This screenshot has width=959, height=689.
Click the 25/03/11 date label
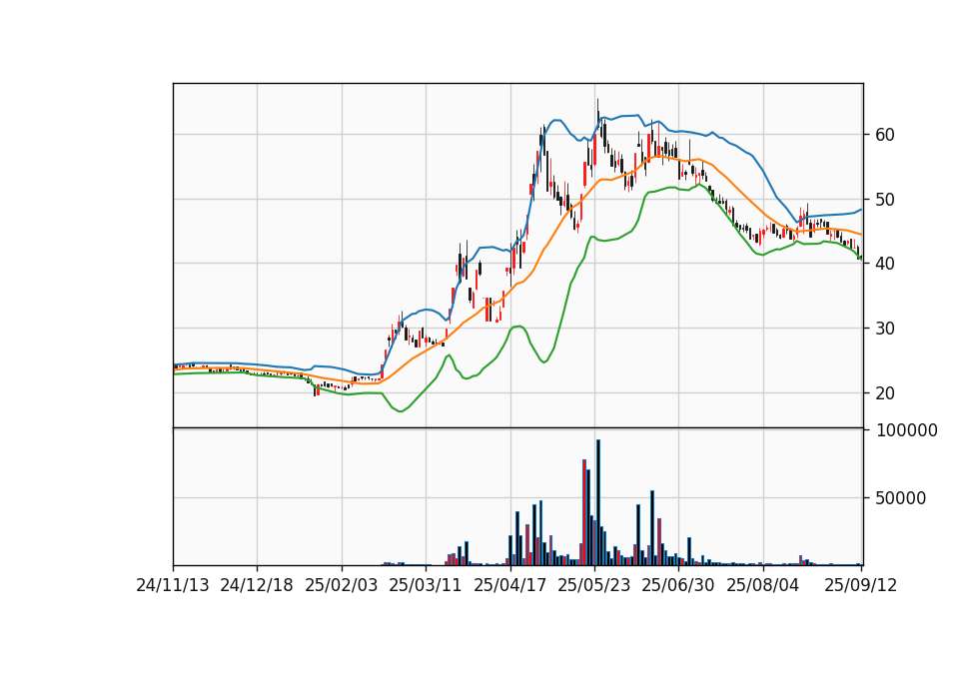click(426, 585)
